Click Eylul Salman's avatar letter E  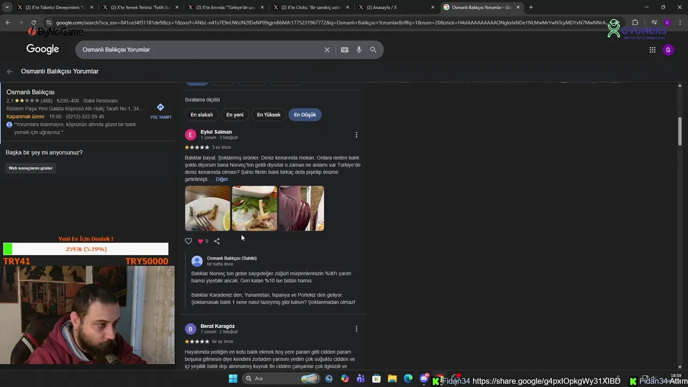190,135
